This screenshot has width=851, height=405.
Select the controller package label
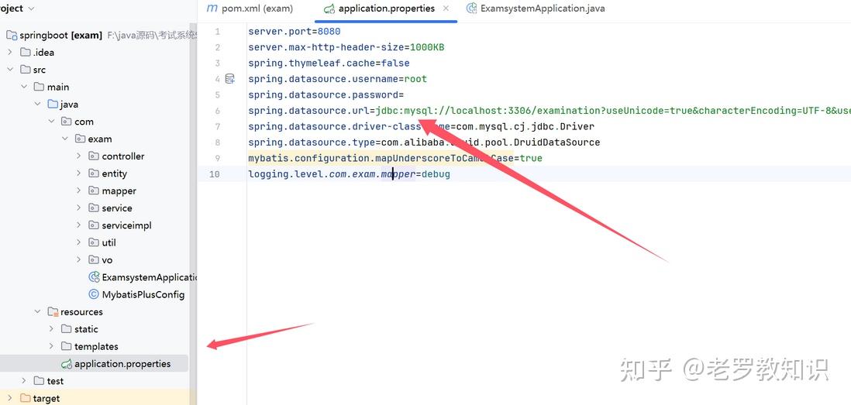click(x=123, y=156)
